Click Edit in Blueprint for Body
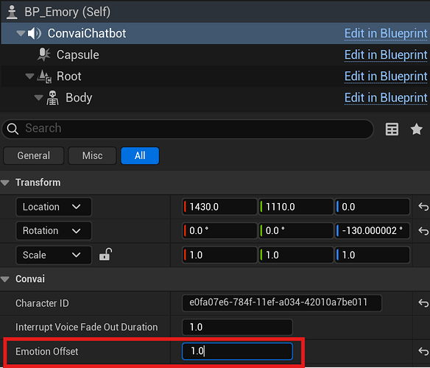 pyautogui.click(x=386, y=98)
